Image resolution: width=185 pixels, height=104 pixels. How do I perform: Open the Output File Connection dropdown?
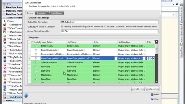click(157, 22)
